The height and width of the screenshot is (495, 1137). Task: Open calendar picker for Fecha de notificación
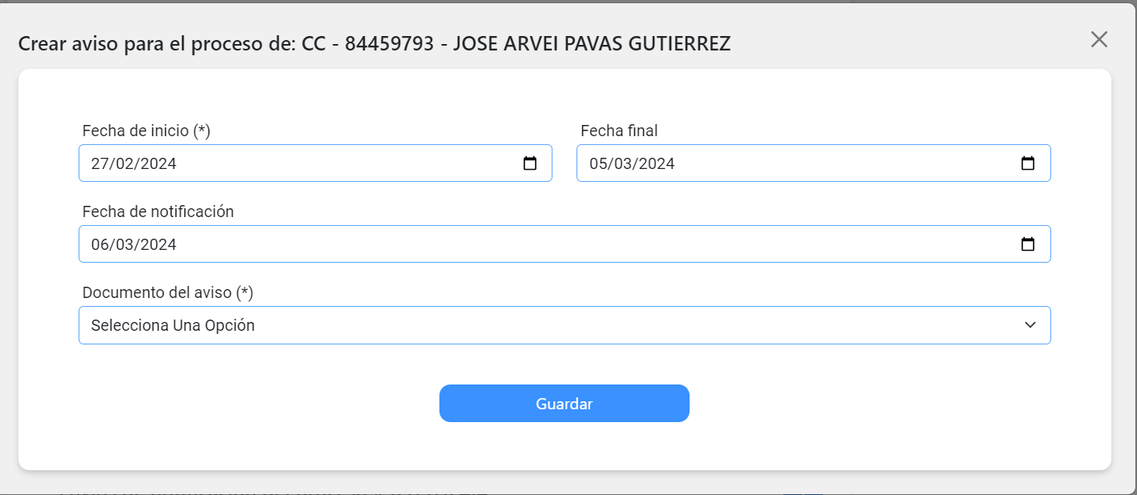[1028, 244]
